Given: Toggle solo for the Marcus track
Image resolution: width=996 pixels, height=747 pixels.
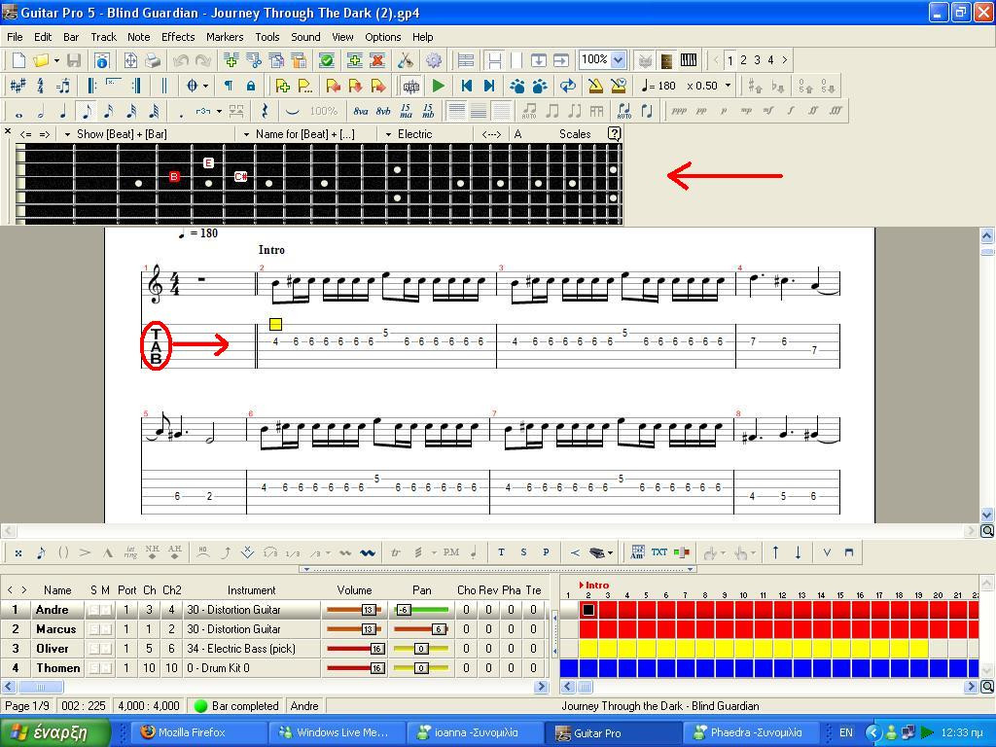Looking at the screenshot, I should click(93, 629).
